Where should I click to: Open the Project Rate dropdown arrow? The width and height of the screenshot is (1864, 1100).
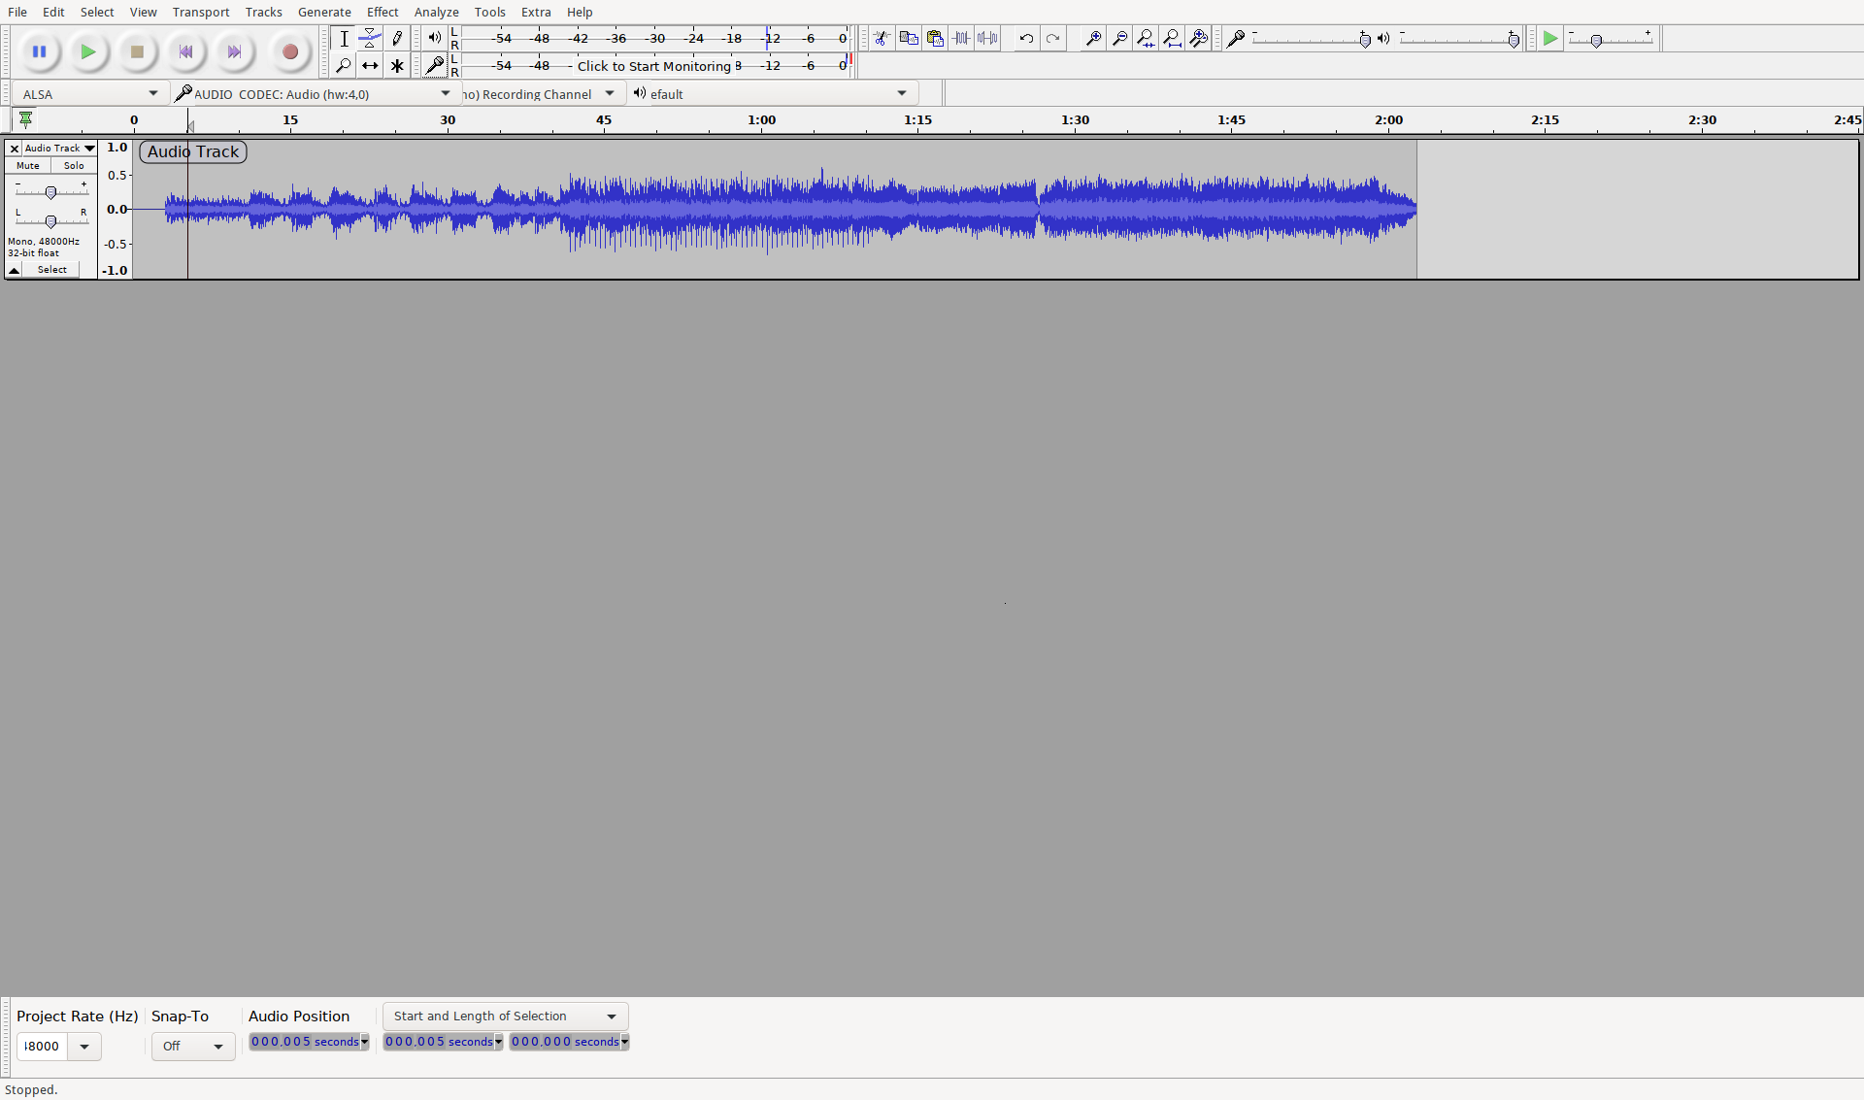point(84,1047)
